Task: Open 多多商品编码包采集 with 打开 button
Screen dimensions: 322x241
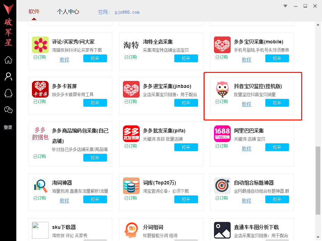Action: coord(95,158)
